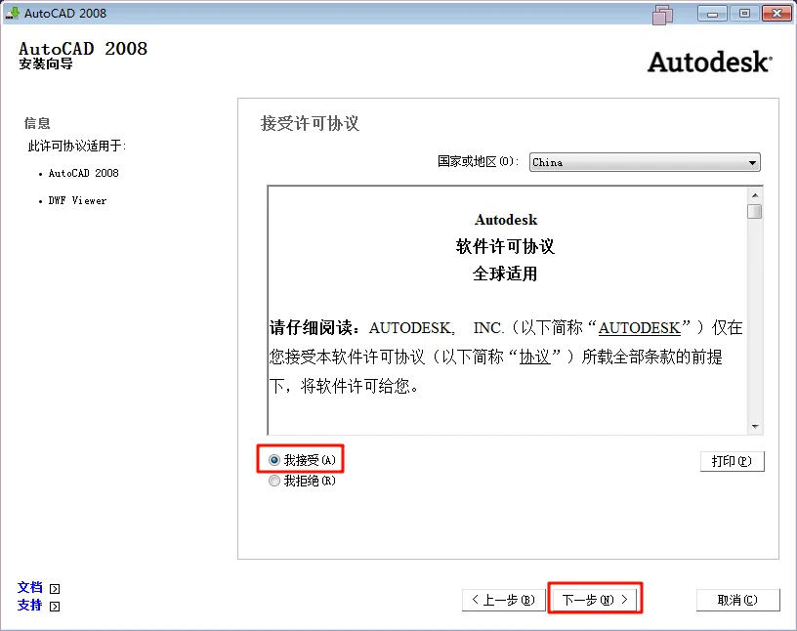The width and height of the screenshot is (797, 631).
Task: Click the "DWF Viewer" list item
Action: [77, 201]
